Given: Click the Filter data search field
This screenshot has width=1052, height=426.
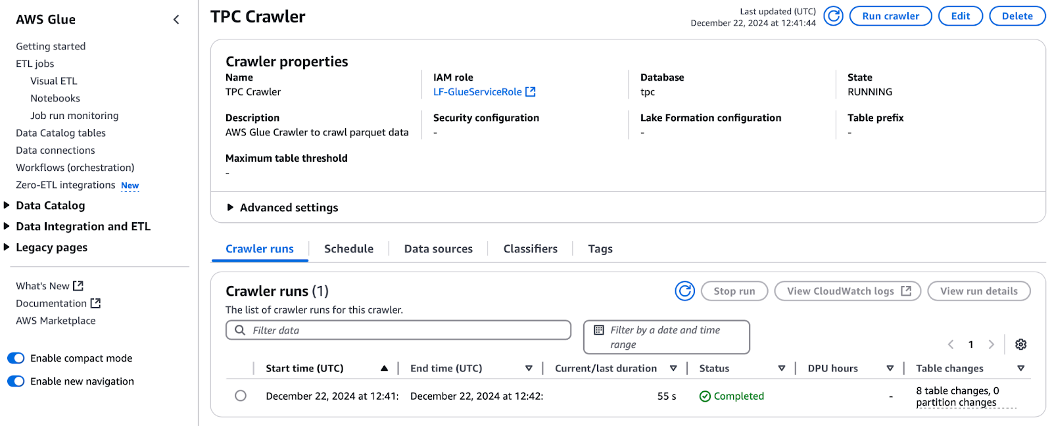Looking at the screenshot, I should (x=398, y=330).
